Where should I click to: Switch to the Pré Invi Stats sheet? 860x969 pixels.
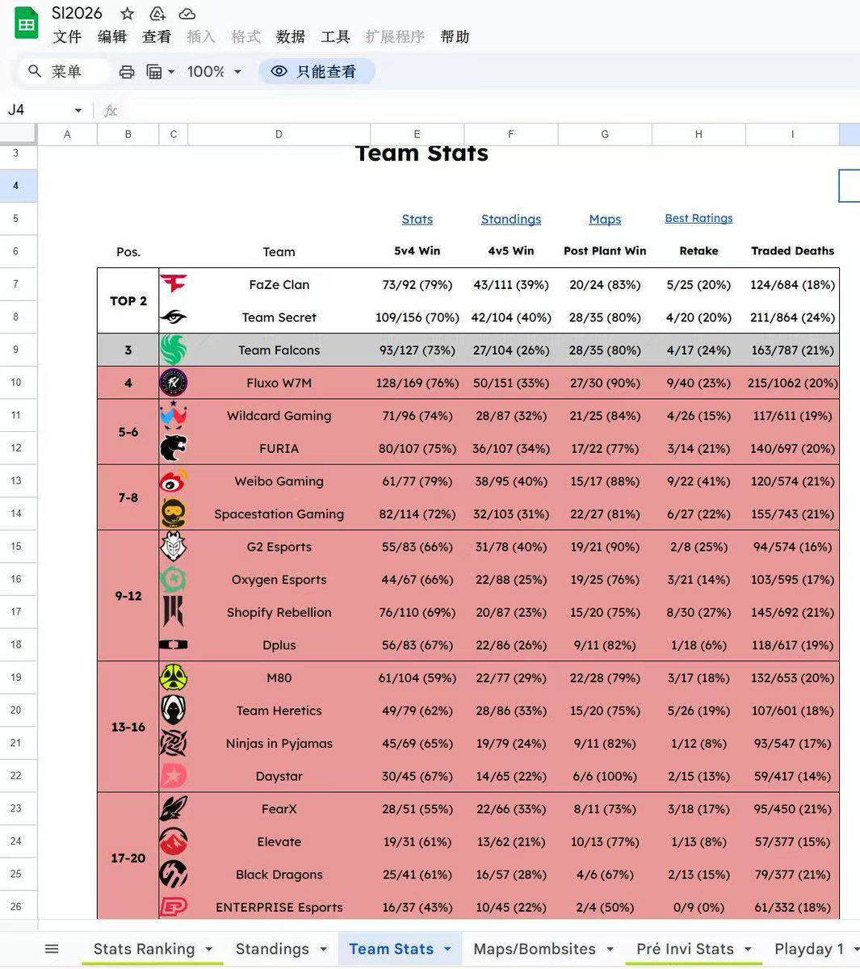click(x=685, y=949)
